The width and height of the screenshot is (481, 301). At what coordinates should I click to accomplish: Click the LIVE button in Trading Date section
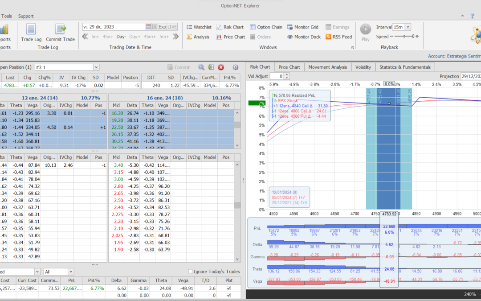coord(172,26)
